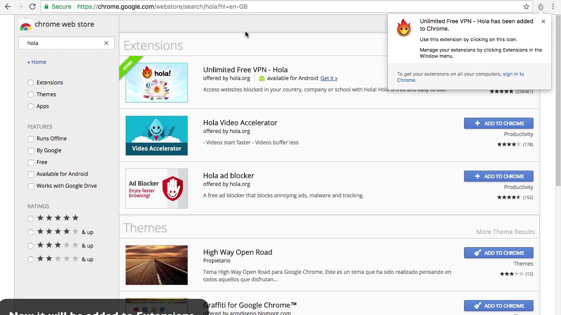Select the Apps filter radio button
This screenshot has height=315, width=561.
pyautogui.click(x=31, y=106)
